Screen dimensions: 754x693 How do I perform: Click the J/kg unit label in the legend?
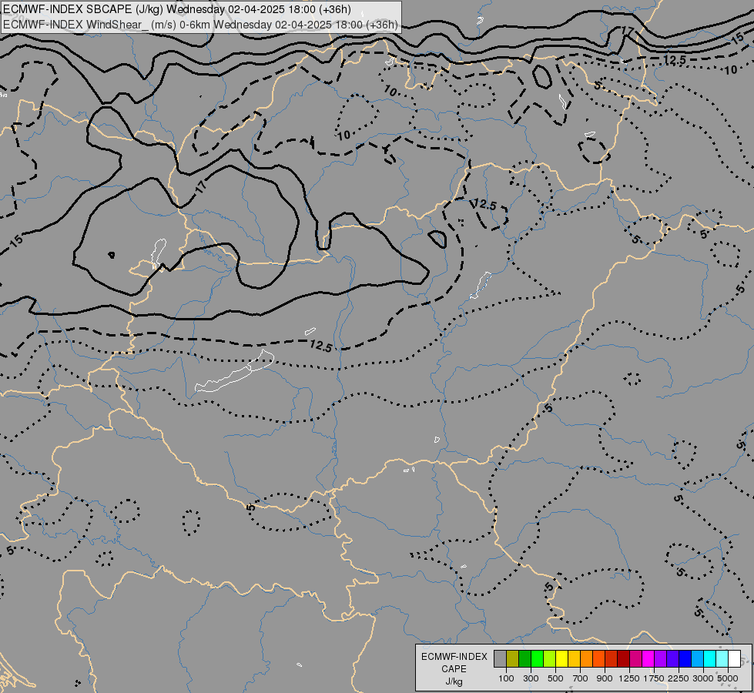click(x=454, y=682)
